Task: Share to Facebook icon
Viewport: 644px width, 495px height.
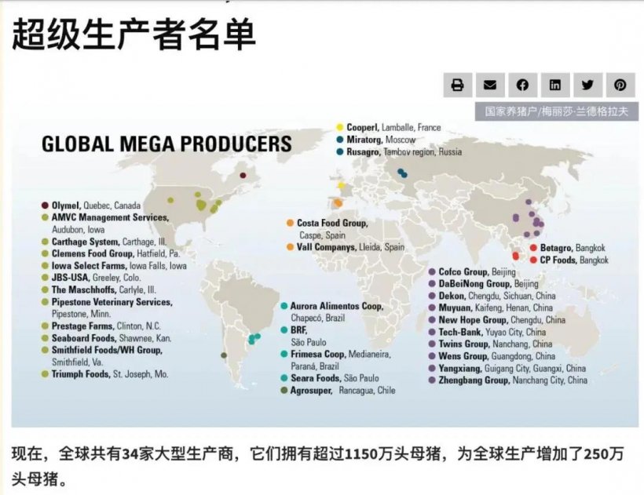Action: [x=522, y=85]
